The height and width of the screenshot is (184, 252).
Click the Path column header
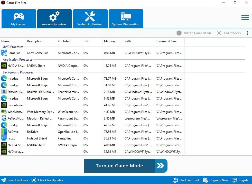pos(138,41)
